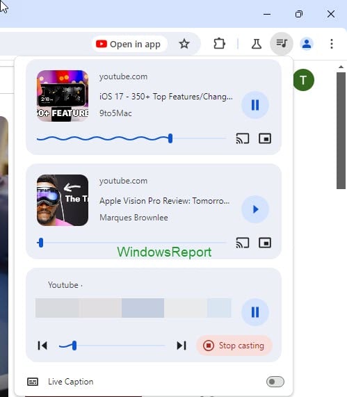Open picture-in-picture for Apple Vision Pro video
The height and width of the screenshot is (397, 347).
pos(265,243)
